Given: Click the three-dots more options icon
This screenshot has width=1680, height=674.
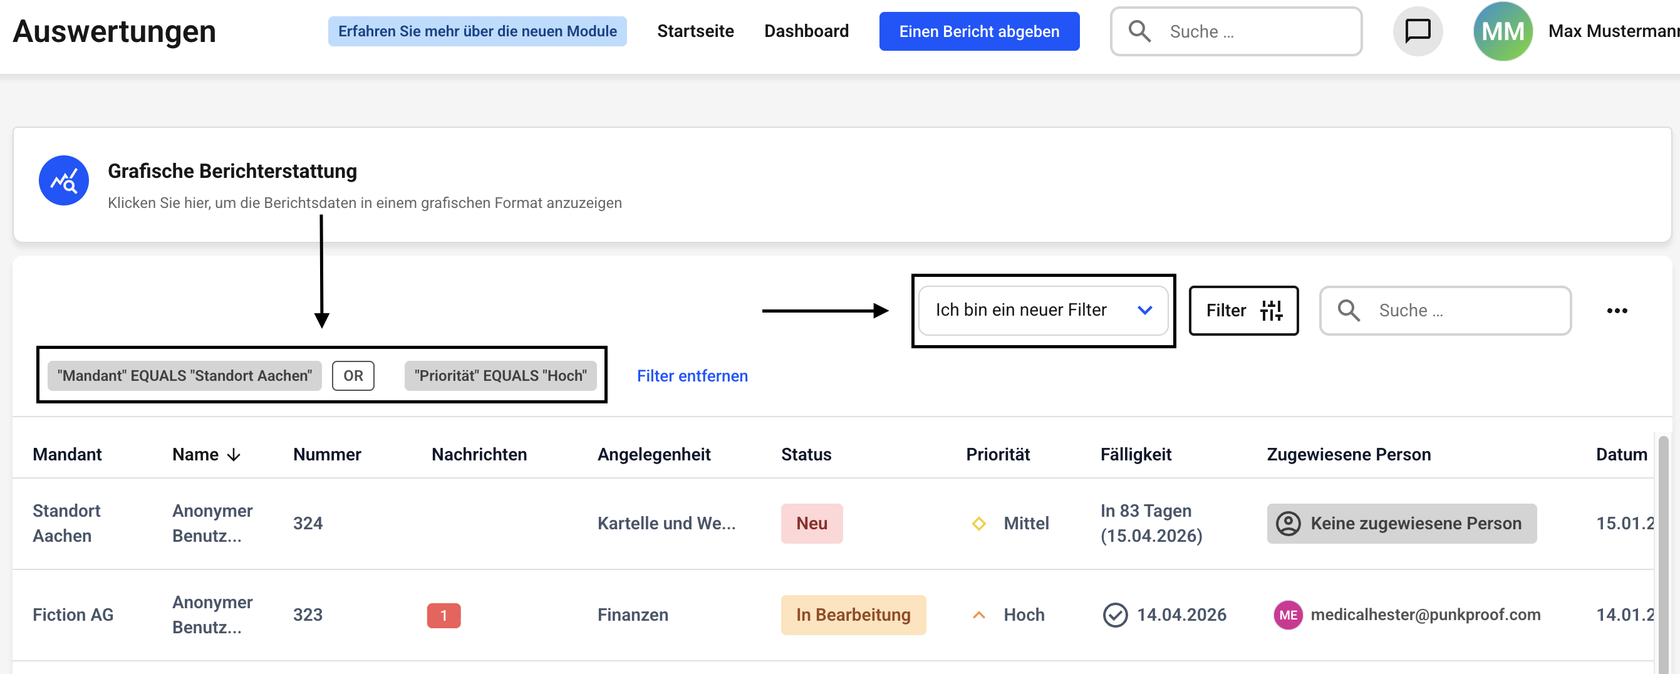Looking at the screenshot, I should click(x=1616, y=311).
